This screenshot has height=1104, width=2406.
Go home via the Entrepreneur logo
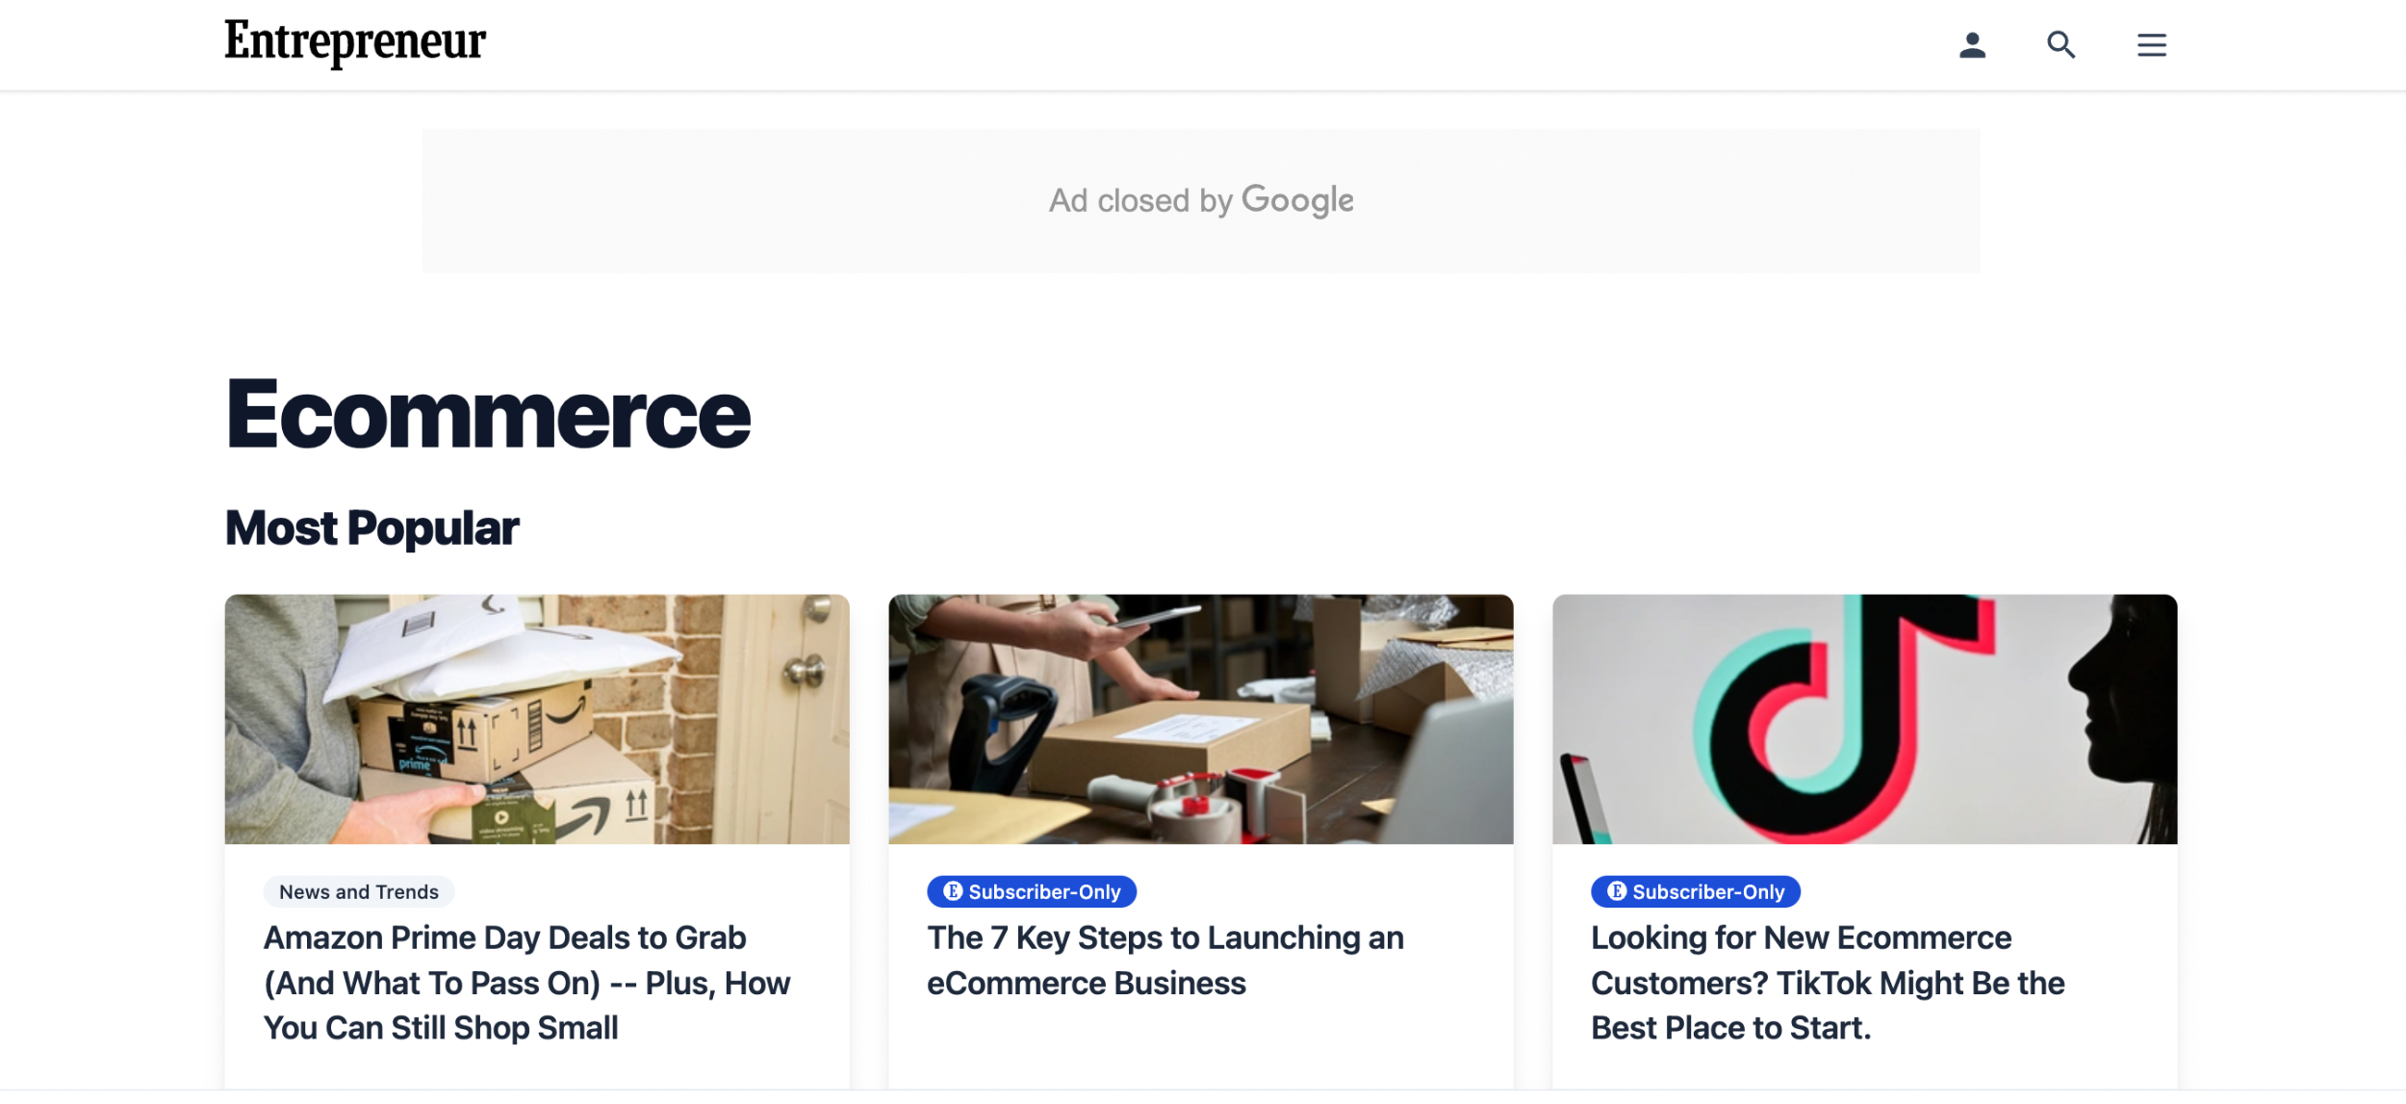click(355, 42)
